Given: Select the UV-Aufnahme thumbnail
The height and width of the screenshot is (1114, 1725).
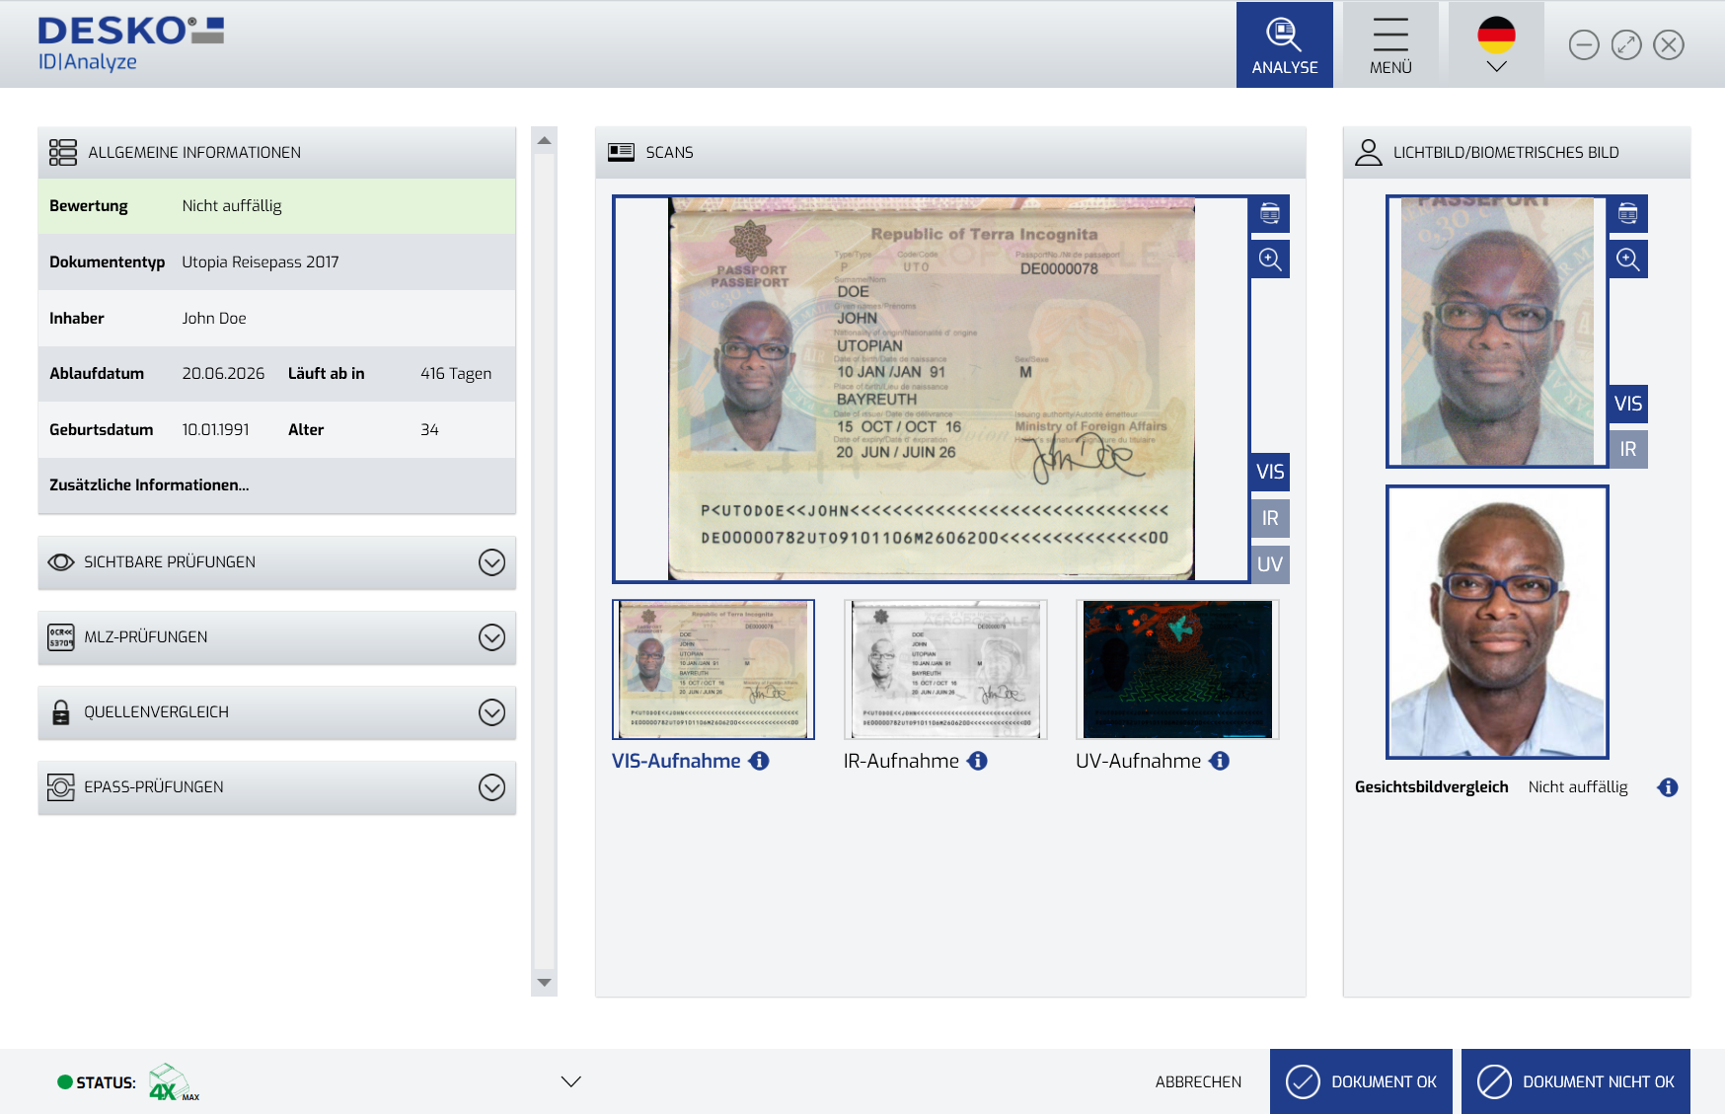Looking at the screenshot, I should [1177, 669].
